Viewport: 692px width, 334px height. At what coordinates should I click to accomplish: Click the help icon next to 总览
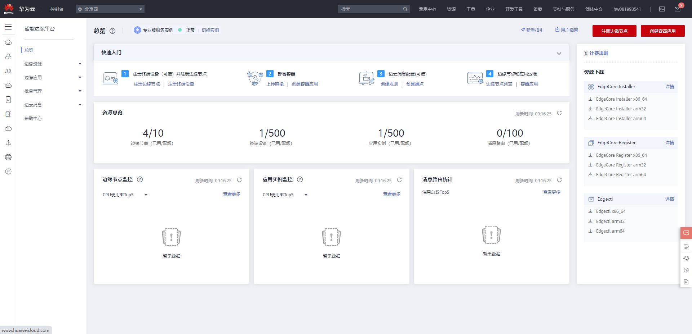[112, 31]
